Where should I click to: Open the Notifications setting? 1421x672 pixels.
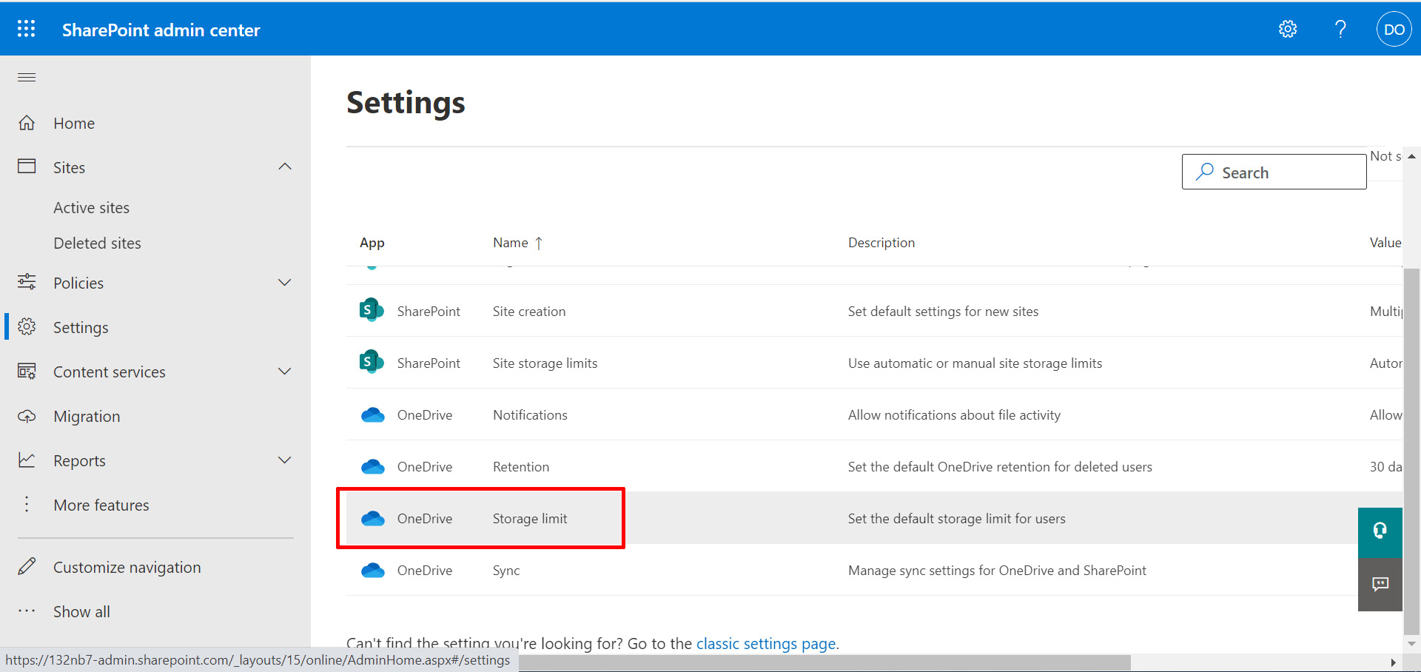530,415
